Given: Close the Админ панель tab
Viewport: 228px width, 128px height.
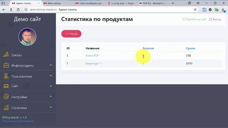Looking at the screenshot, I should click(38, 3).
